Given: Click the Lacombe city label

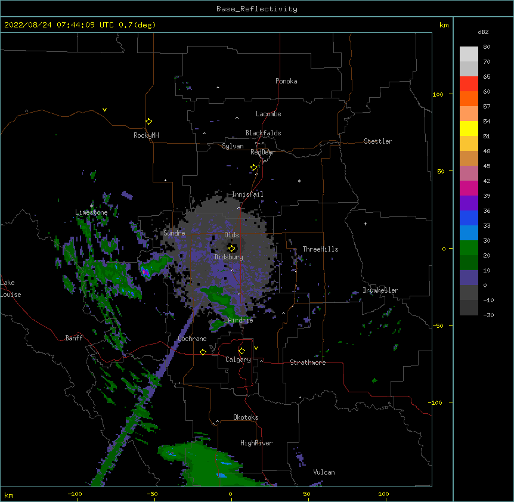Looking at the screenshot, I should pyautogui.click(x=268, y=114).
